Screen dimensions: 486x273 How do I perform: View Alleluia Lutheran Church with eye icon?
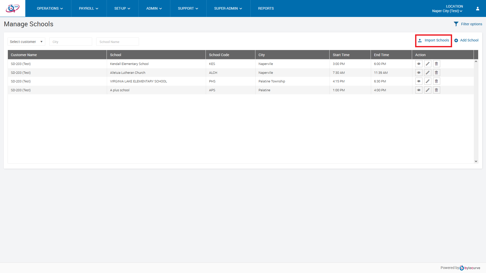tap(419, 73)
